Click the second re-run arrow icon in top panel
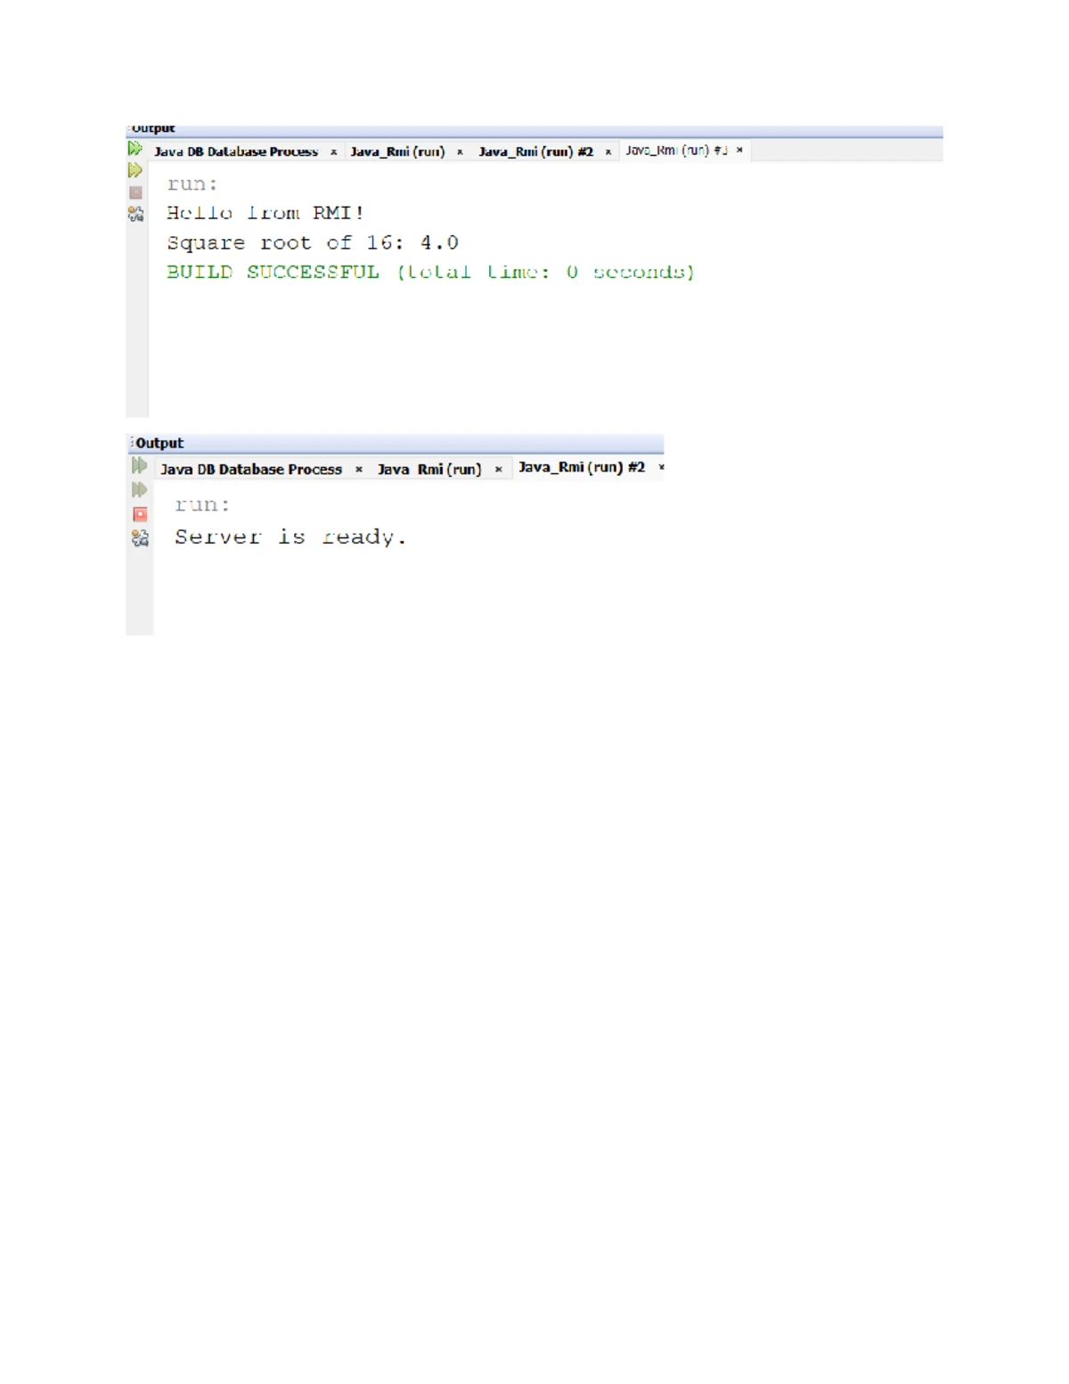1069x1384 pixels. 135,170
